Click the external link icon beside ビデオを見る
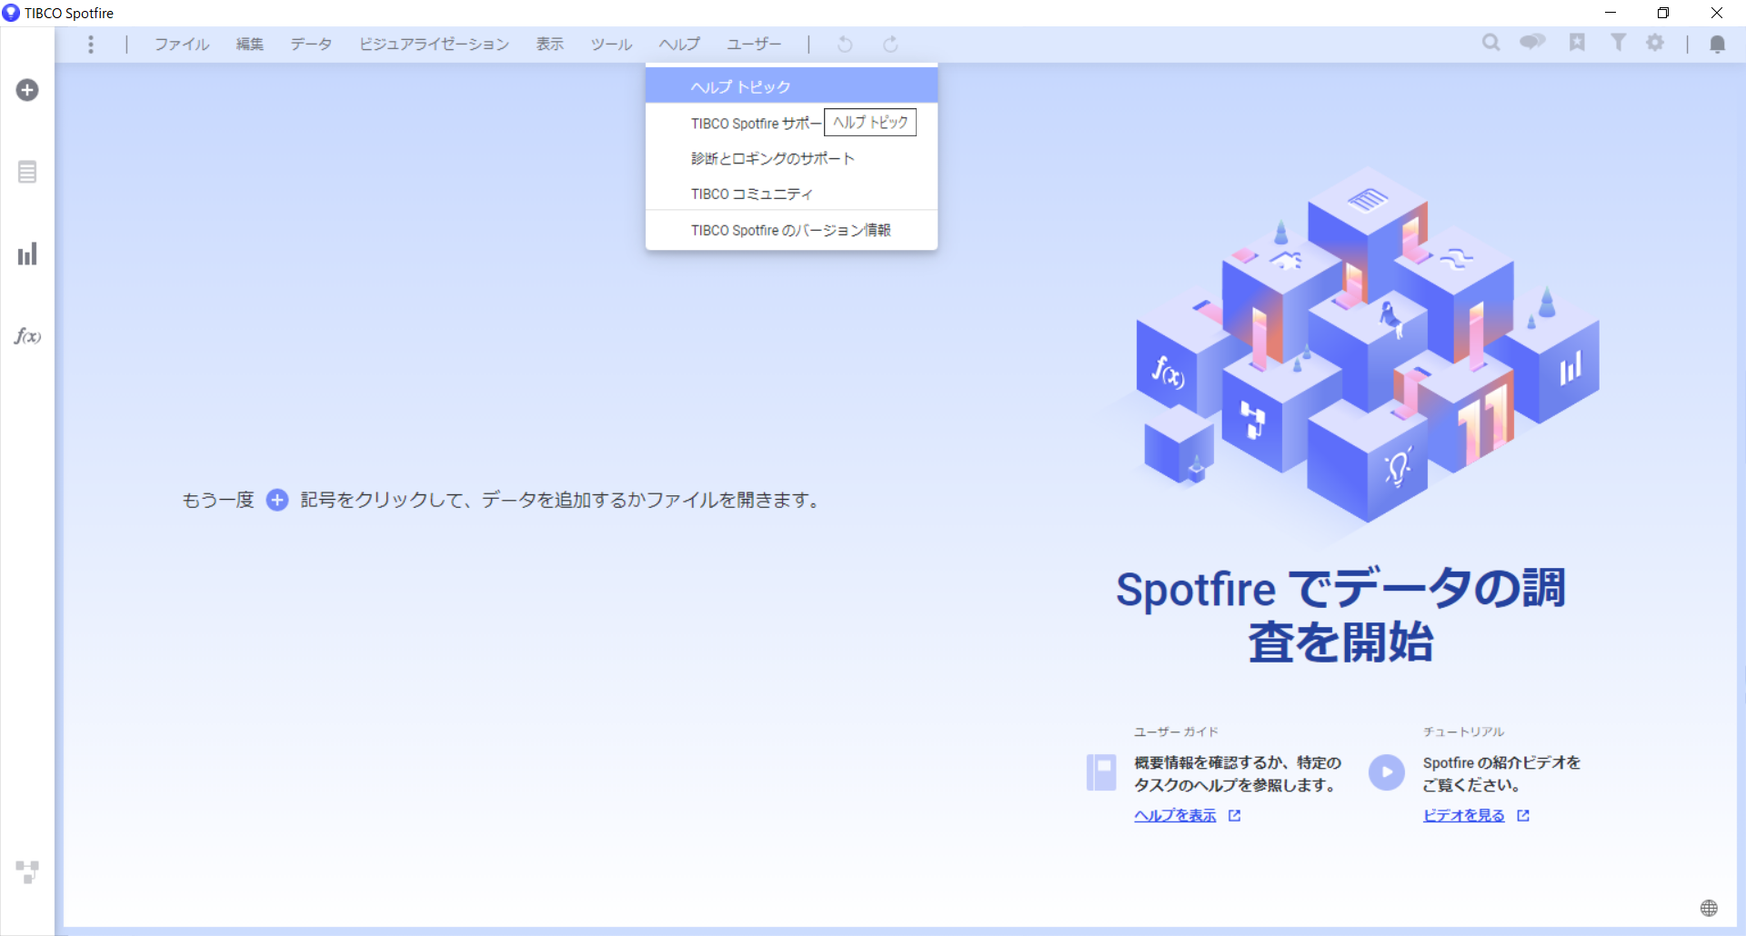The width and height of the screenshot is (1746, 936). coord(1523,816)
